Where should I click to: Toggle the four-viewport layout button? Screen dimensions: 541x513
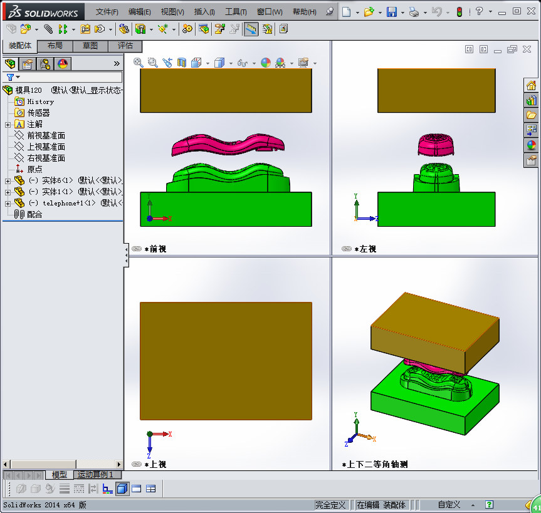(151, 489)
